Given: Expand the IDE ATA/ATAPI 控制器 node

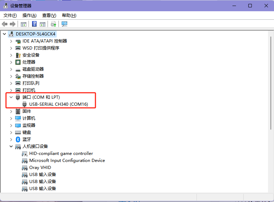Looking at the screenshot, I should pos(11,41).
